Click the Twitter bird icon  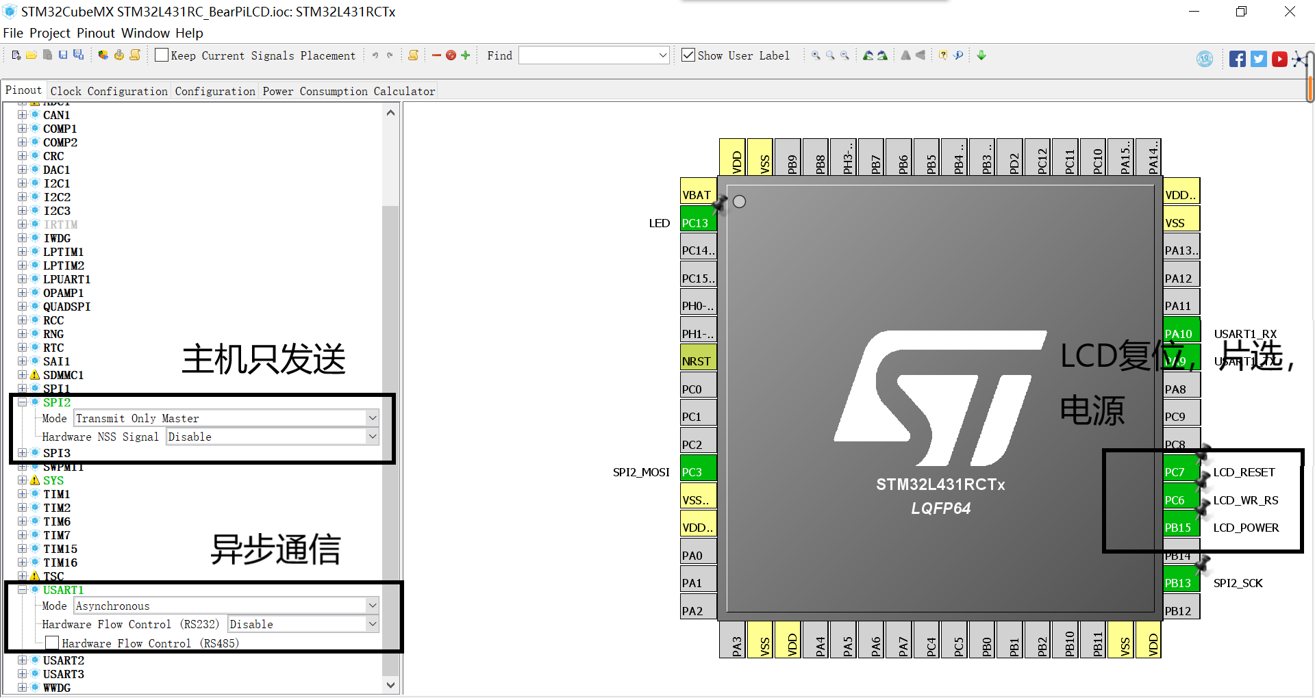[x=1259, y=58]
